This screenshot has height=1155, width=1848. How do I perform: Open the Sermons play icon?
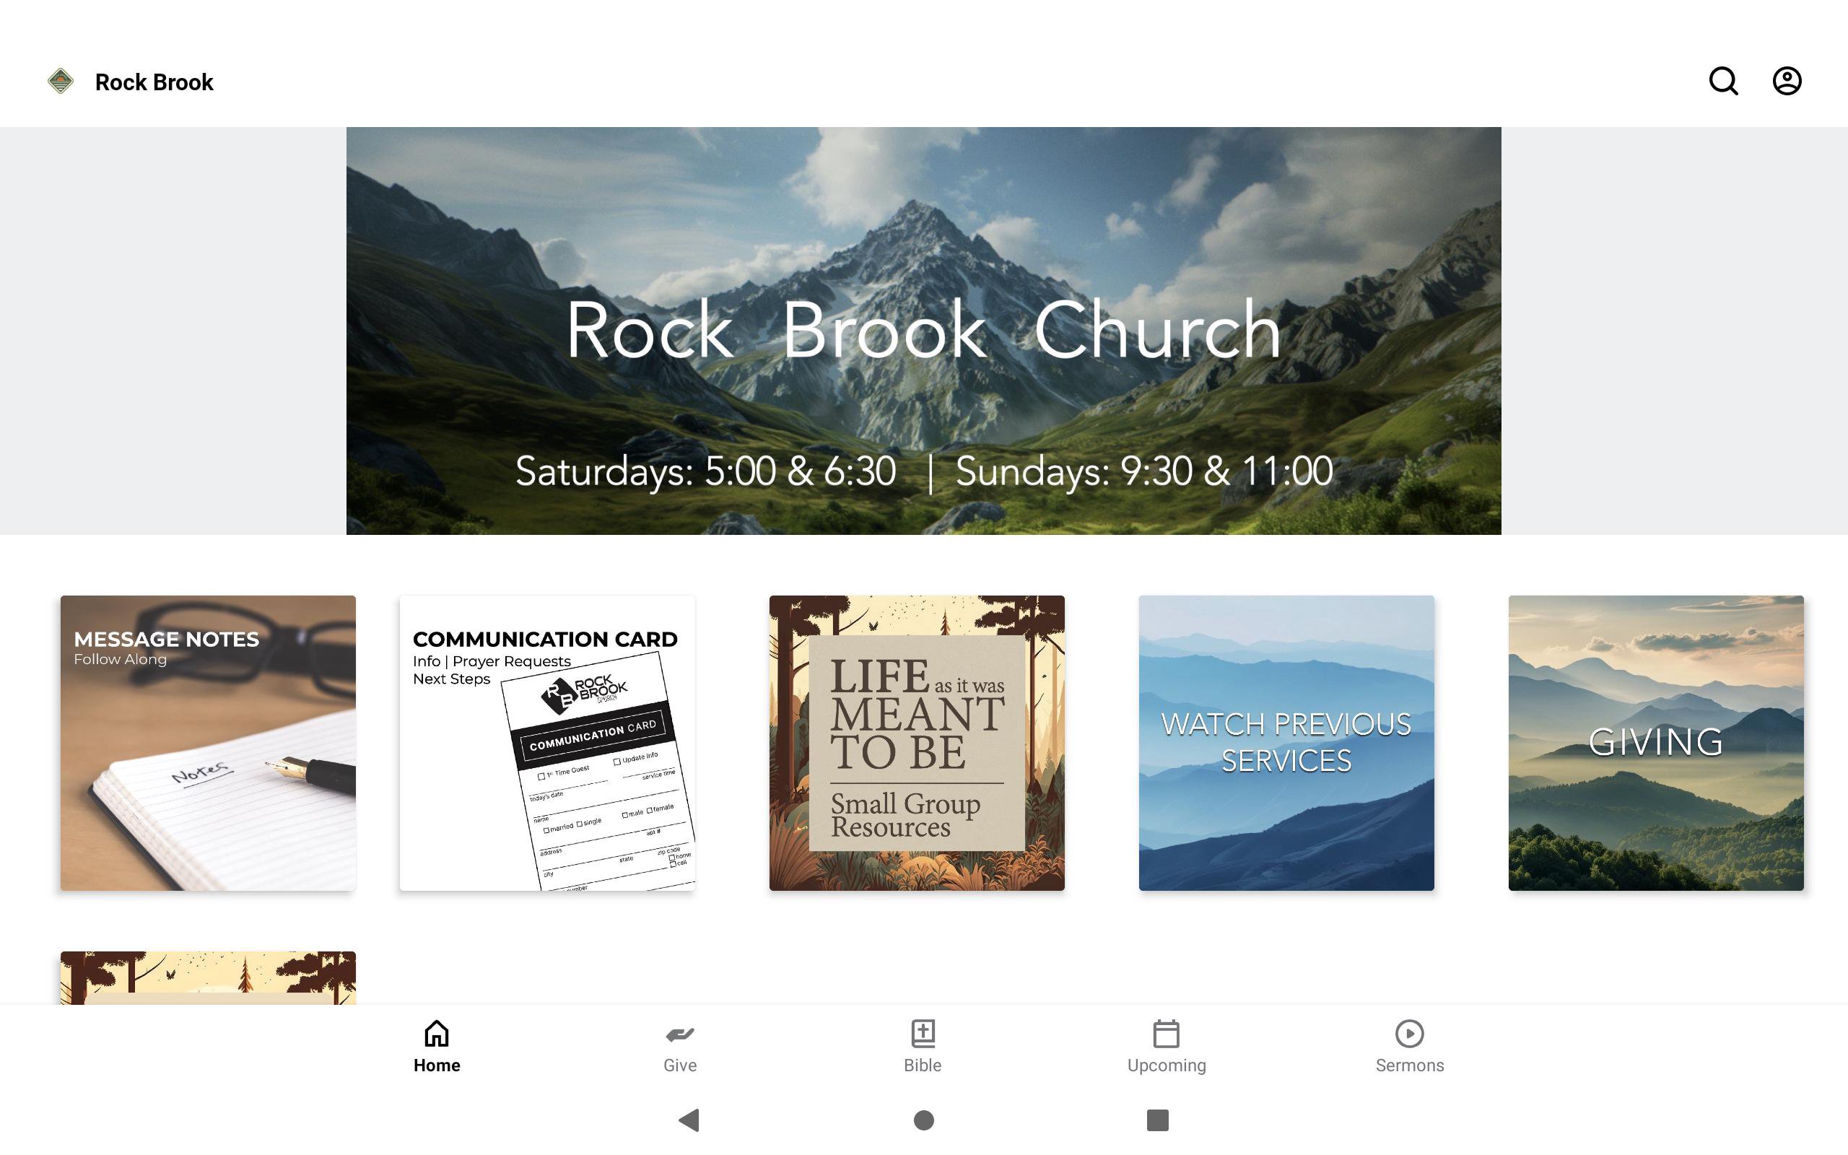(1410, 1034)
